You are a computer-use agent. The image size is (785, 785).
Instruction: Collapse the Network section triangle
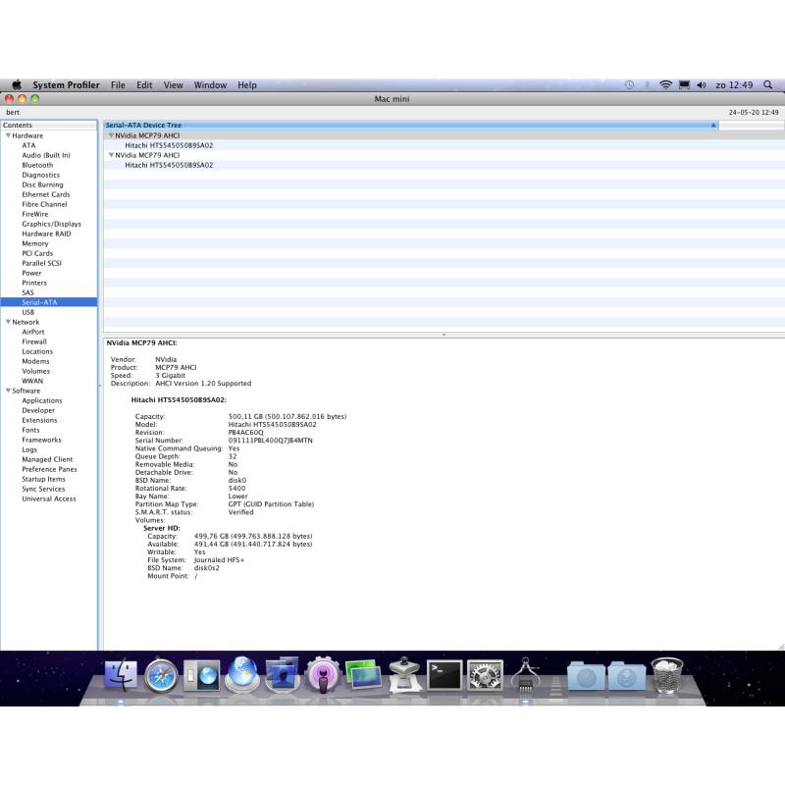[8, 322]
